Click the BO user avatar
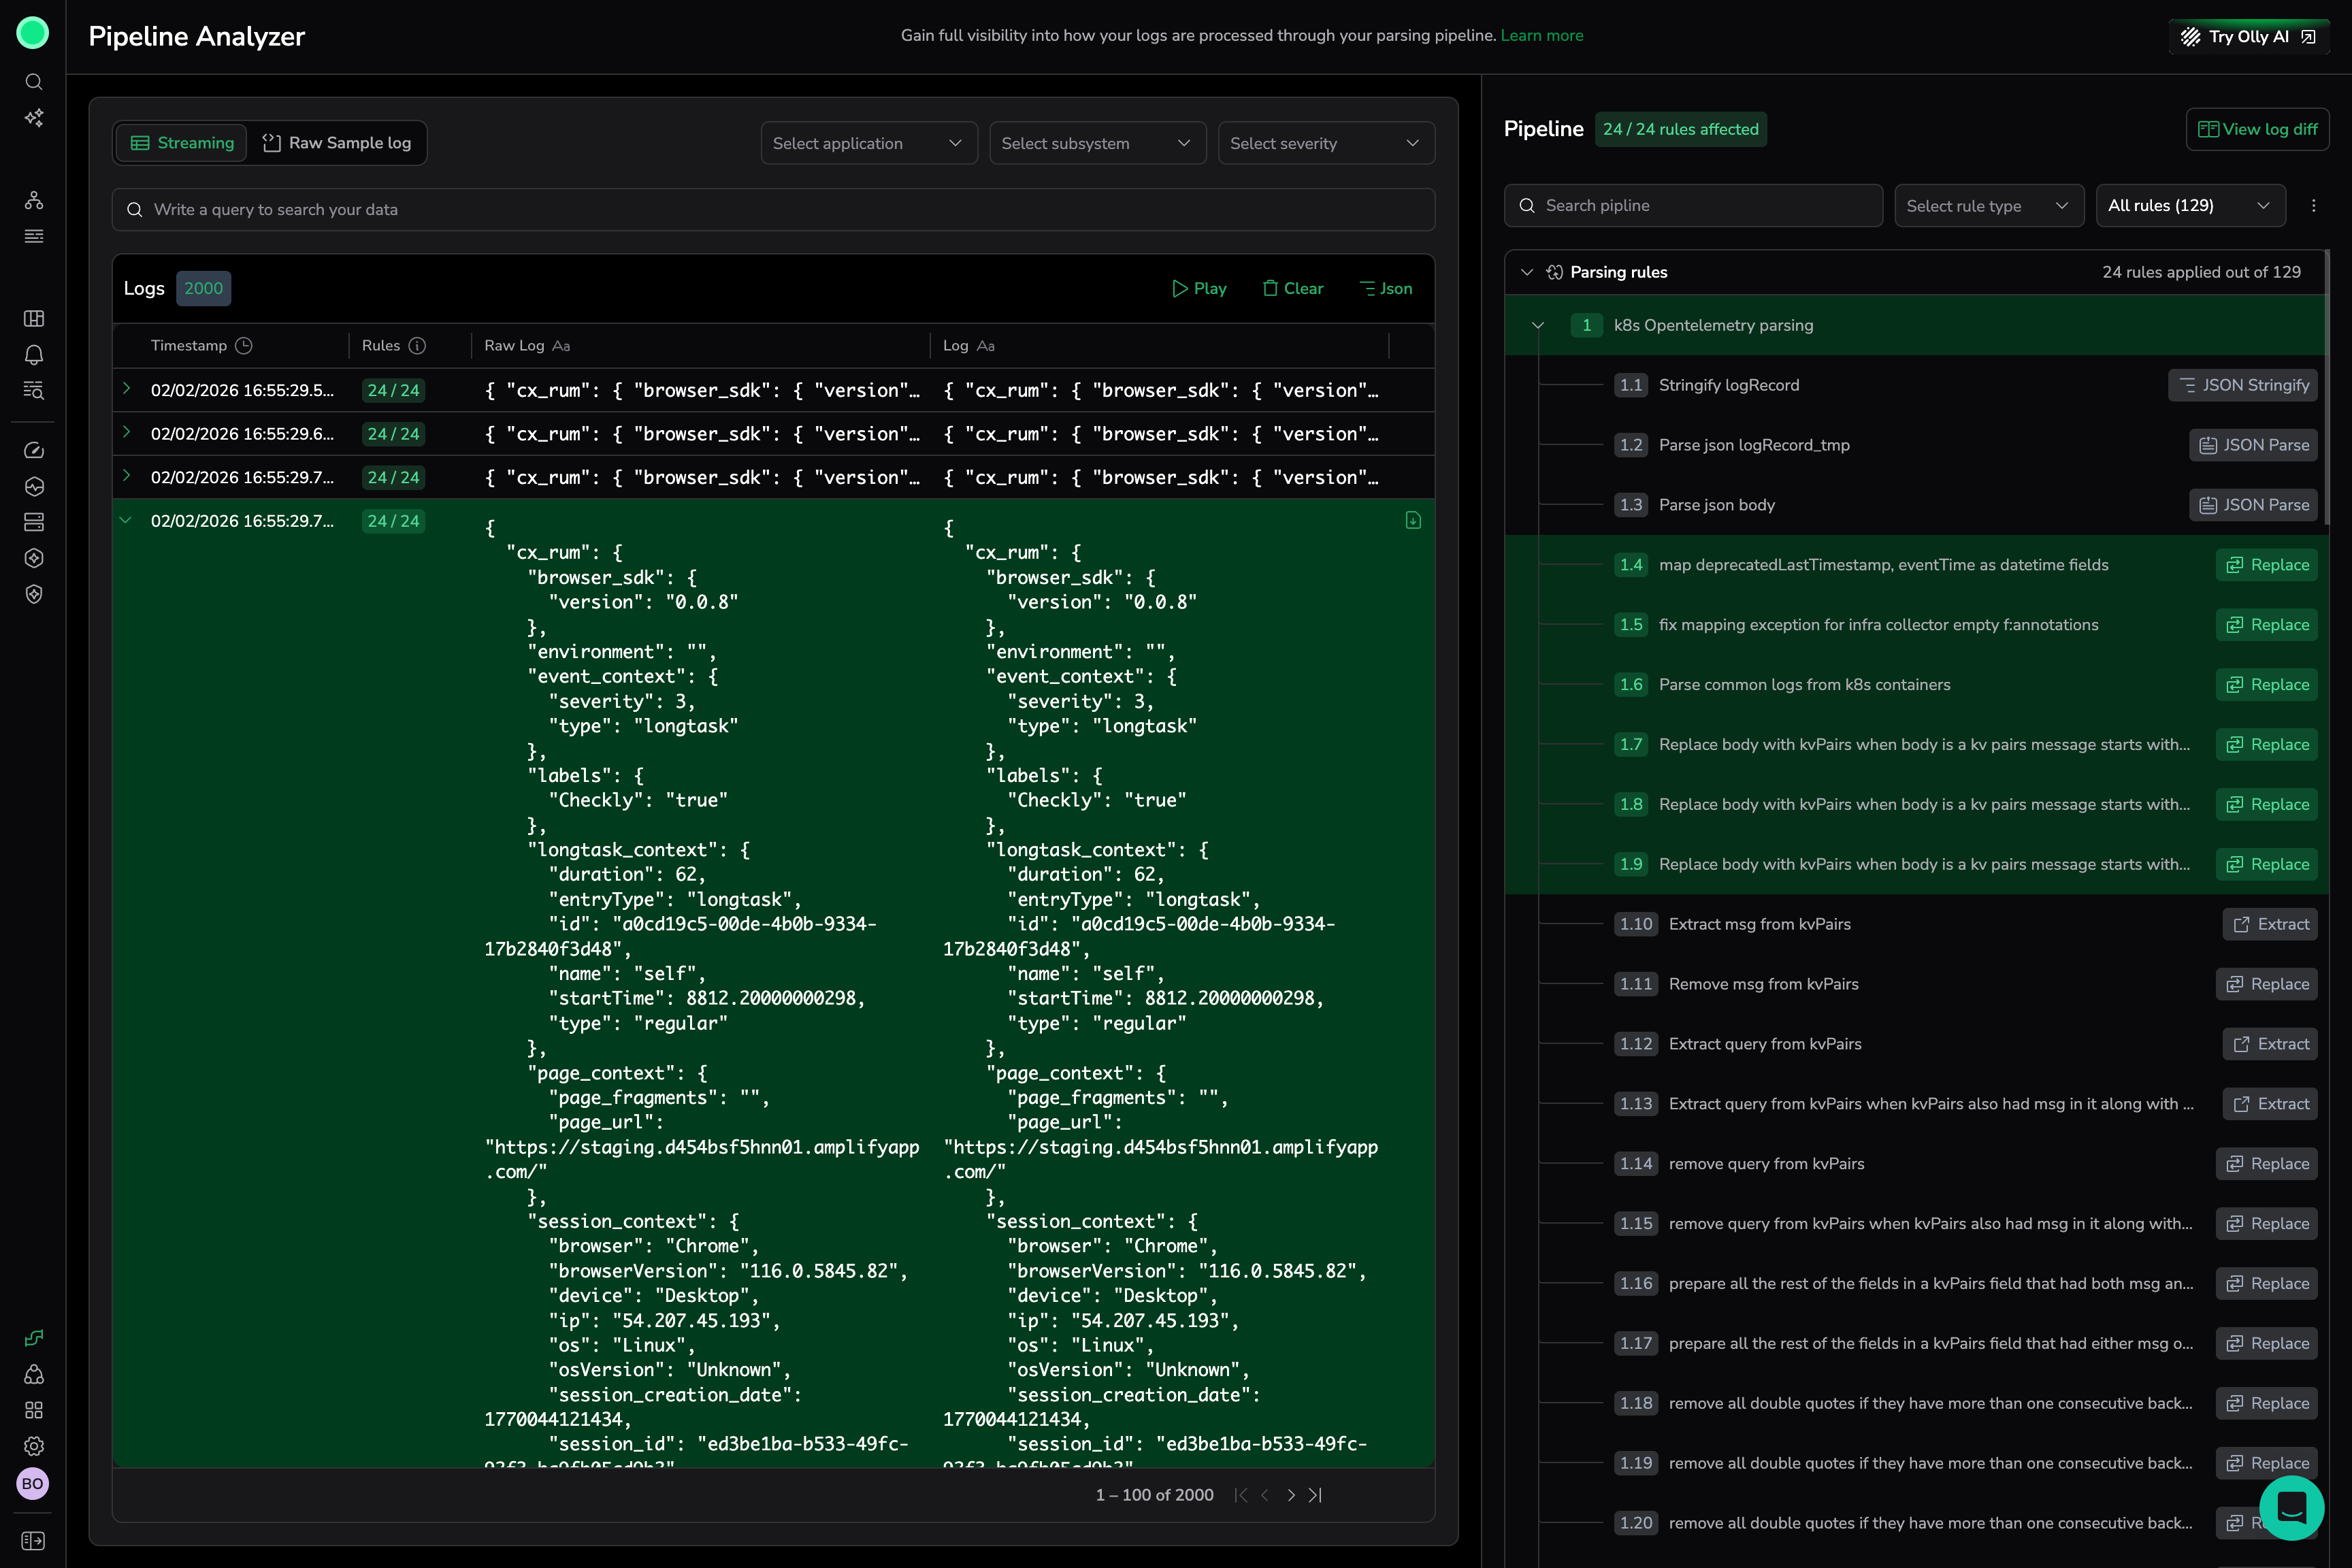Viewport: 2352px width, 1568px height. (33, 1483)
